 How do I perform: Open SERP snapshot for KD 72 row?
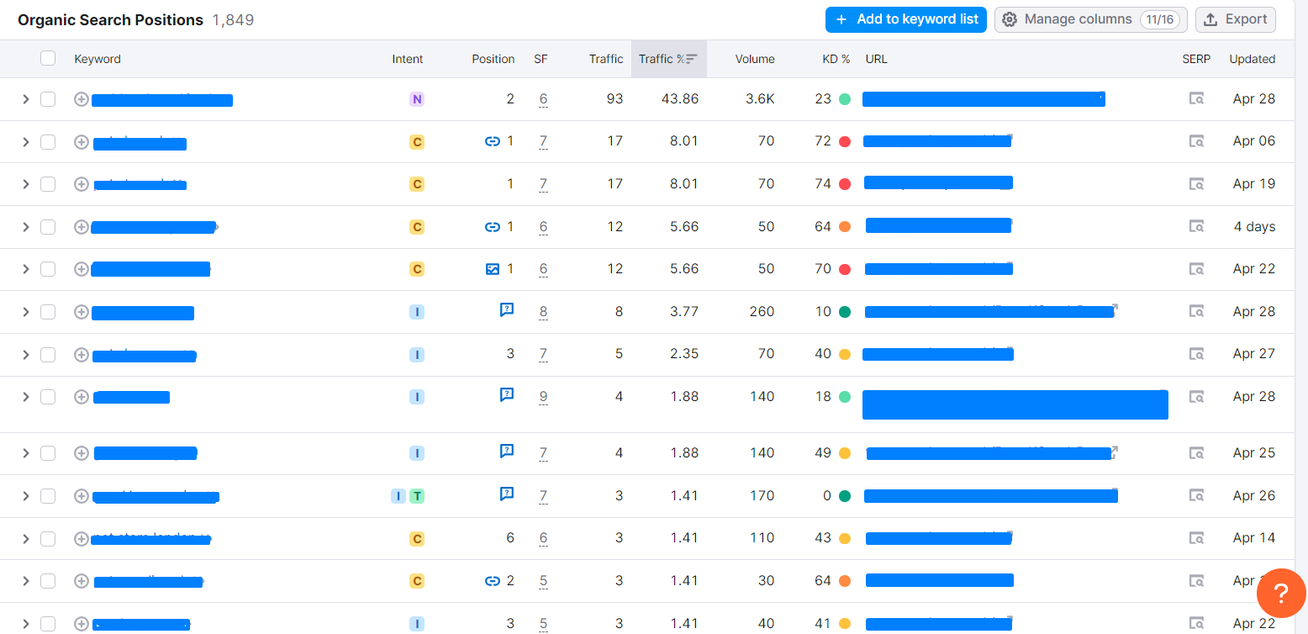point(1196,141)
